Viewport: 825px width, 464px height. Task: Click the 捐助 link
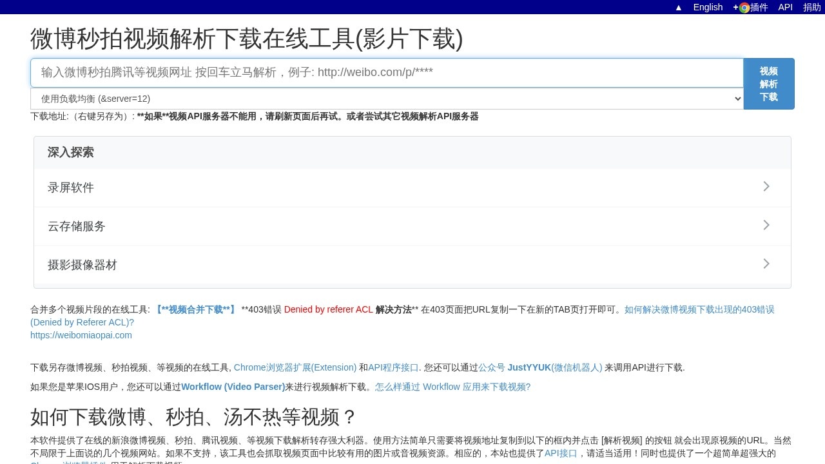811,7
